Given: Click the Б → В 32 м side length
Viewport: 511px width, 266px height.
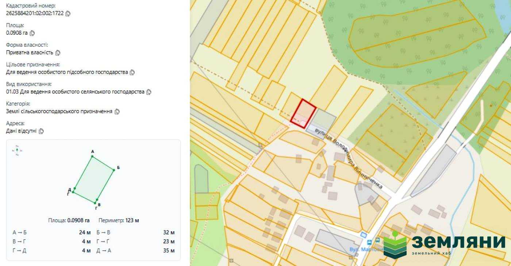Looking at the screenshot, I should [135, 232].
